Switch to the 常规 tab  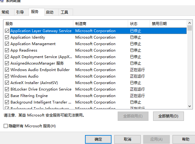pos(6,12)
